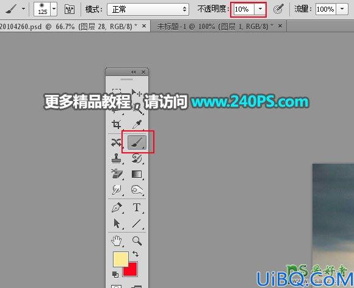Open the red background color swatch
354x288 pixels.
tap(132, 272)
